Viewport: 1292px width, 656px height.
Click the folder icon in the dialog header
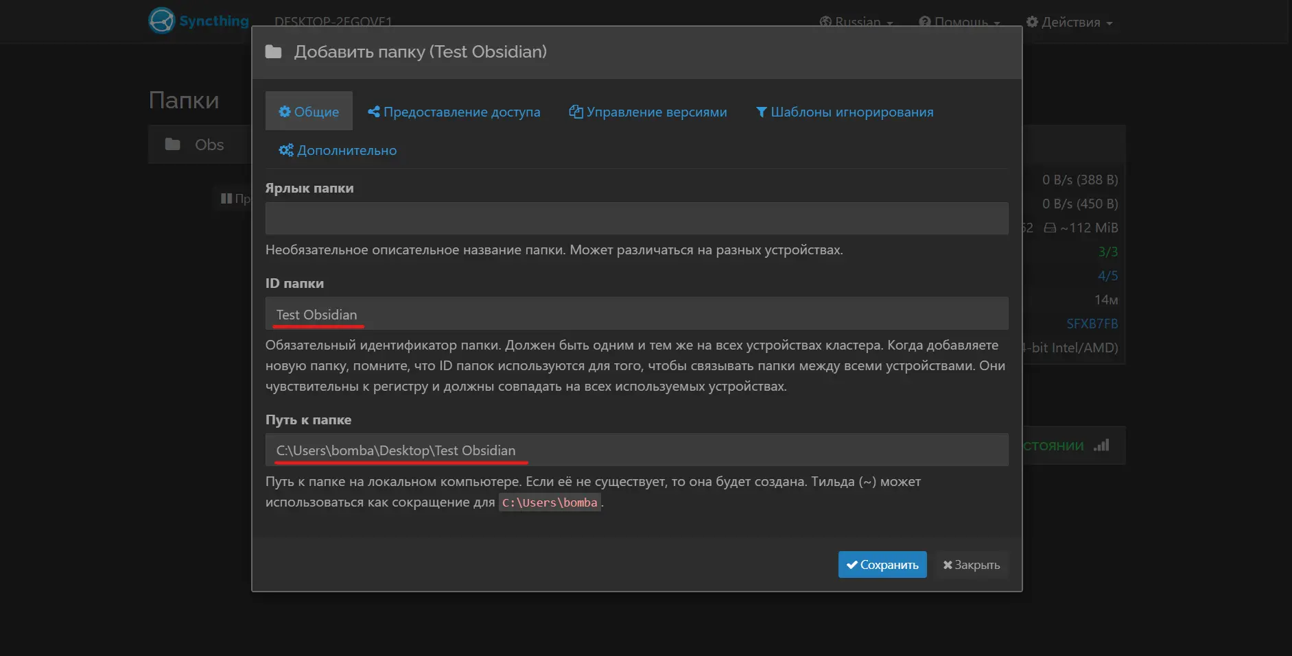pos(274,51)
